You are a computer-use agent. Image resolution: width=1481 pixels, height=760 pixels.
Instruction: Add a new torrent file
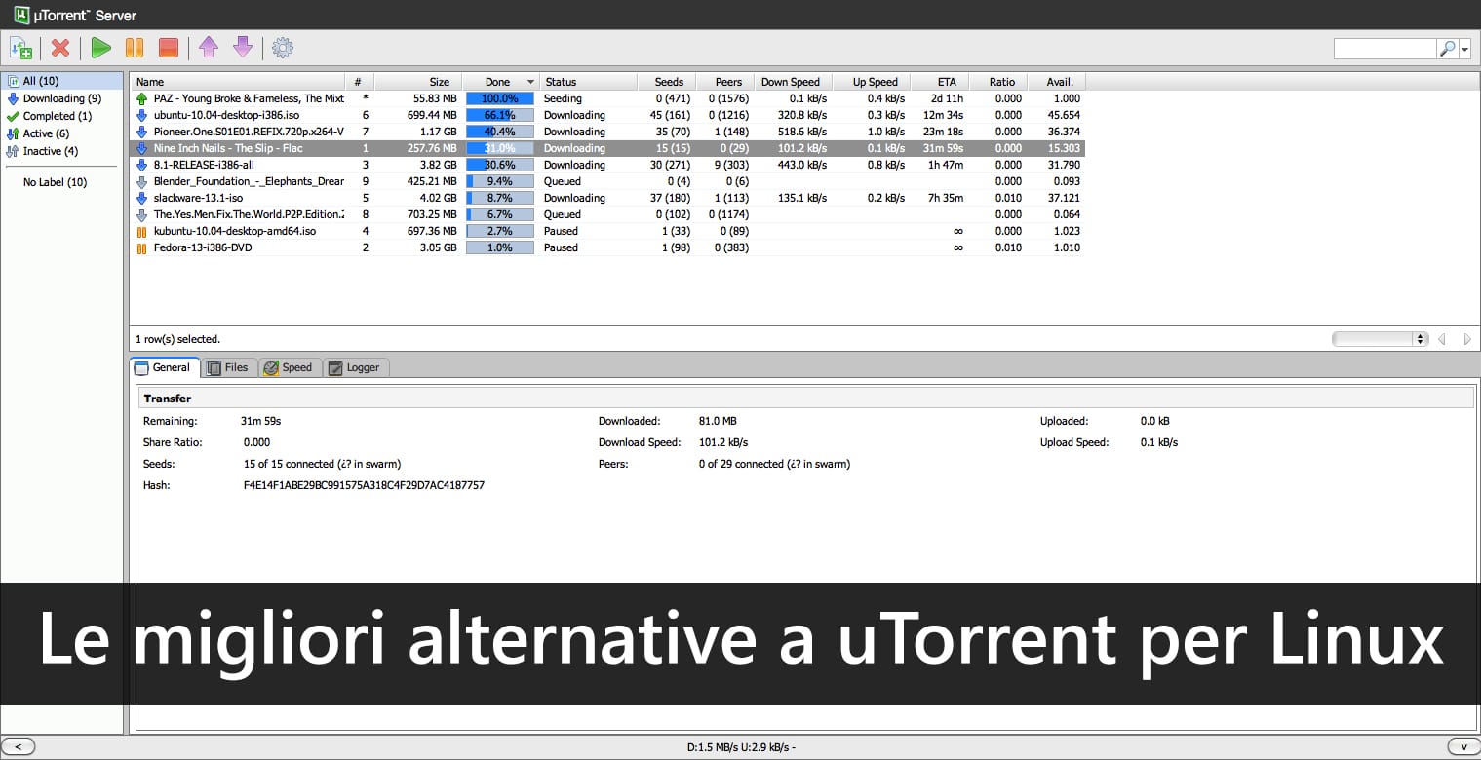pyautogui.click(x=20, y=47)
